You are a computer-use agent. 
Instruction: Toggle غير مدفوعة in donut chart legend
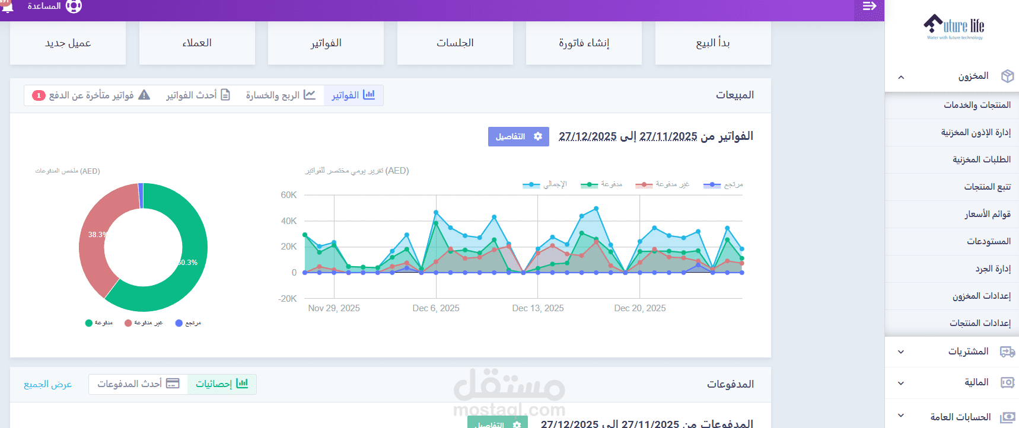[x=144, y=323]
